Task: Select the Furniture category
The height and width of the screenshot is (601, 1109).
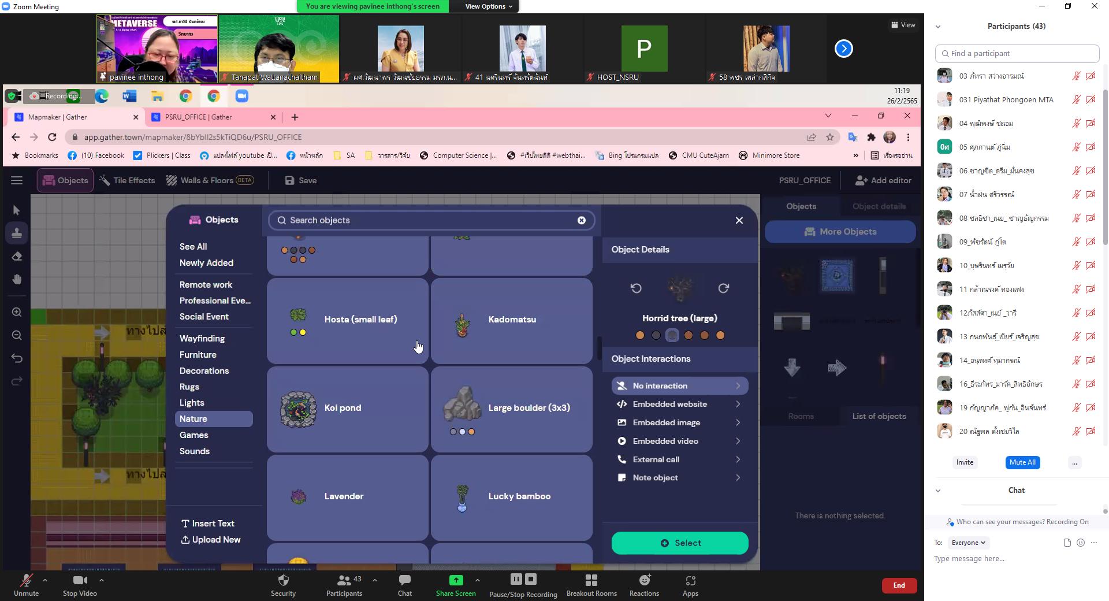Action: pos(198,355)
